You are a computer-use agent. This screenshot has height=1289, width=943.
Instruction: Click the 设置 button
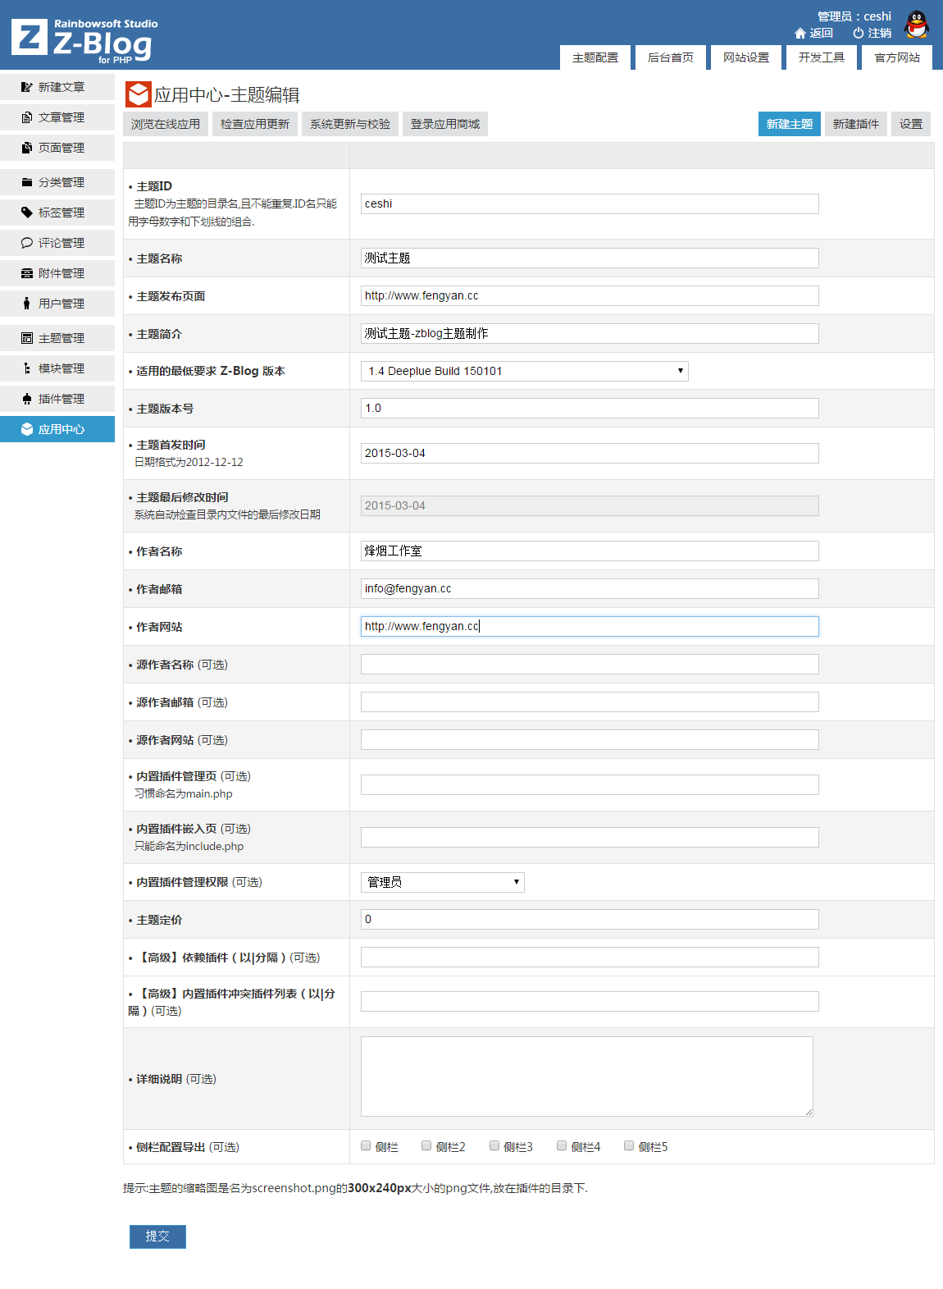click(x=911, y=124)
